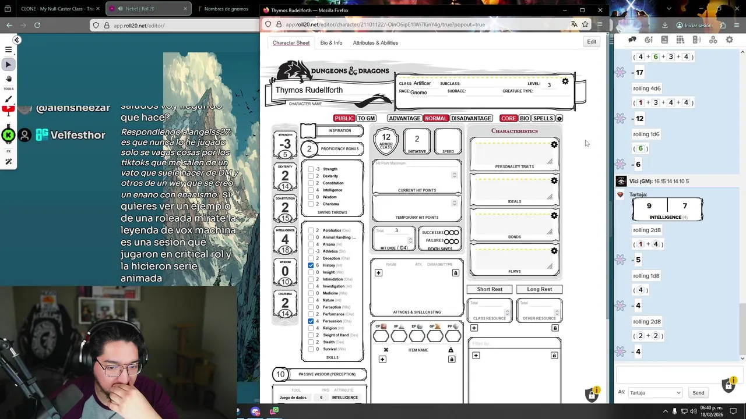Screen dimensions: 746x419
Task: Uncheck Persuasion skill proficiency
Action: tap(311, 321)
